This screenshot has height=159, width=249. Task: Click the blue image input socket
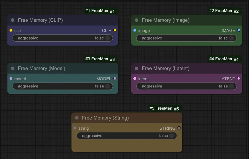pyautogui.click(x=135, y=30)
